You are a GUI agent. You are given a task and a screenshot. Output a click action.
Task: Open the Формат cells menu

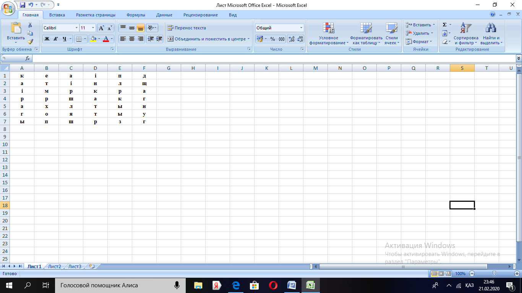[x=419, y=42]
